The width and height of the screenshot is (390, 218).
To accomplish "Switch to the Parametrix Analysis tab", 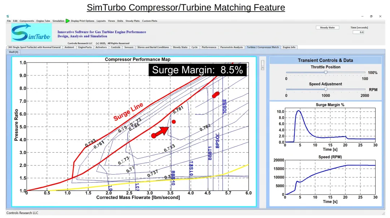I will (231, 47).
